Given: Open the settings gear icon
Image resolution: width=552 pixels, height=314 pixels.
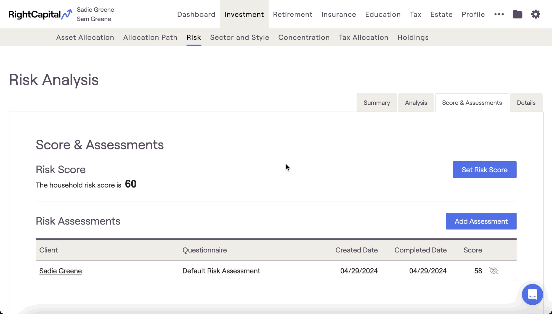Looking at the screenshot, I should (x=535, y=14).
